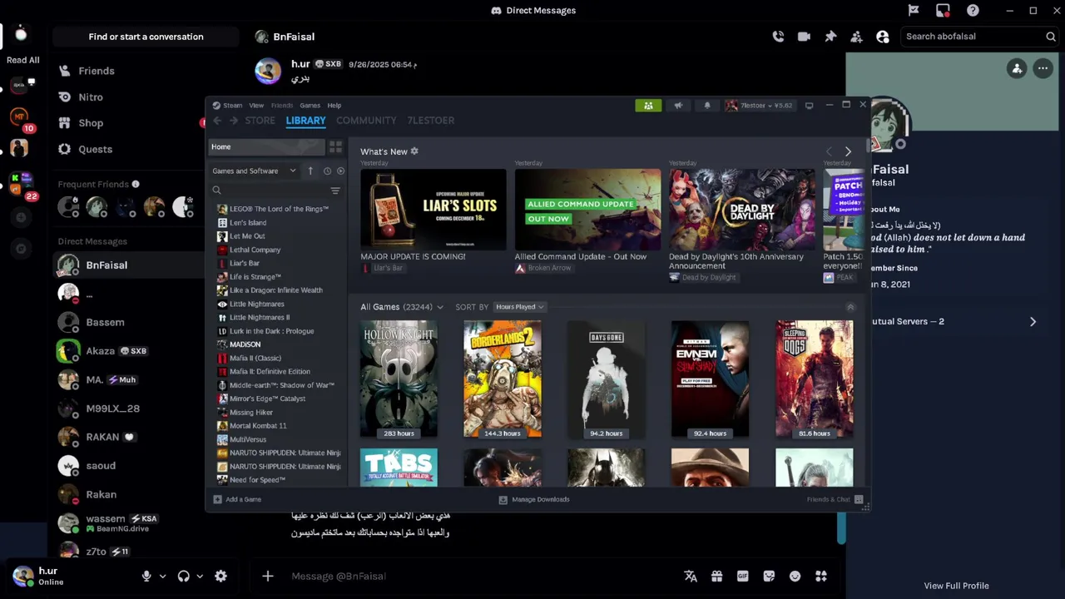Viewport: 1065px width, 599px height.
Task: Expand the Games and Software filter dropdown
Action: [x=254, y=171]
